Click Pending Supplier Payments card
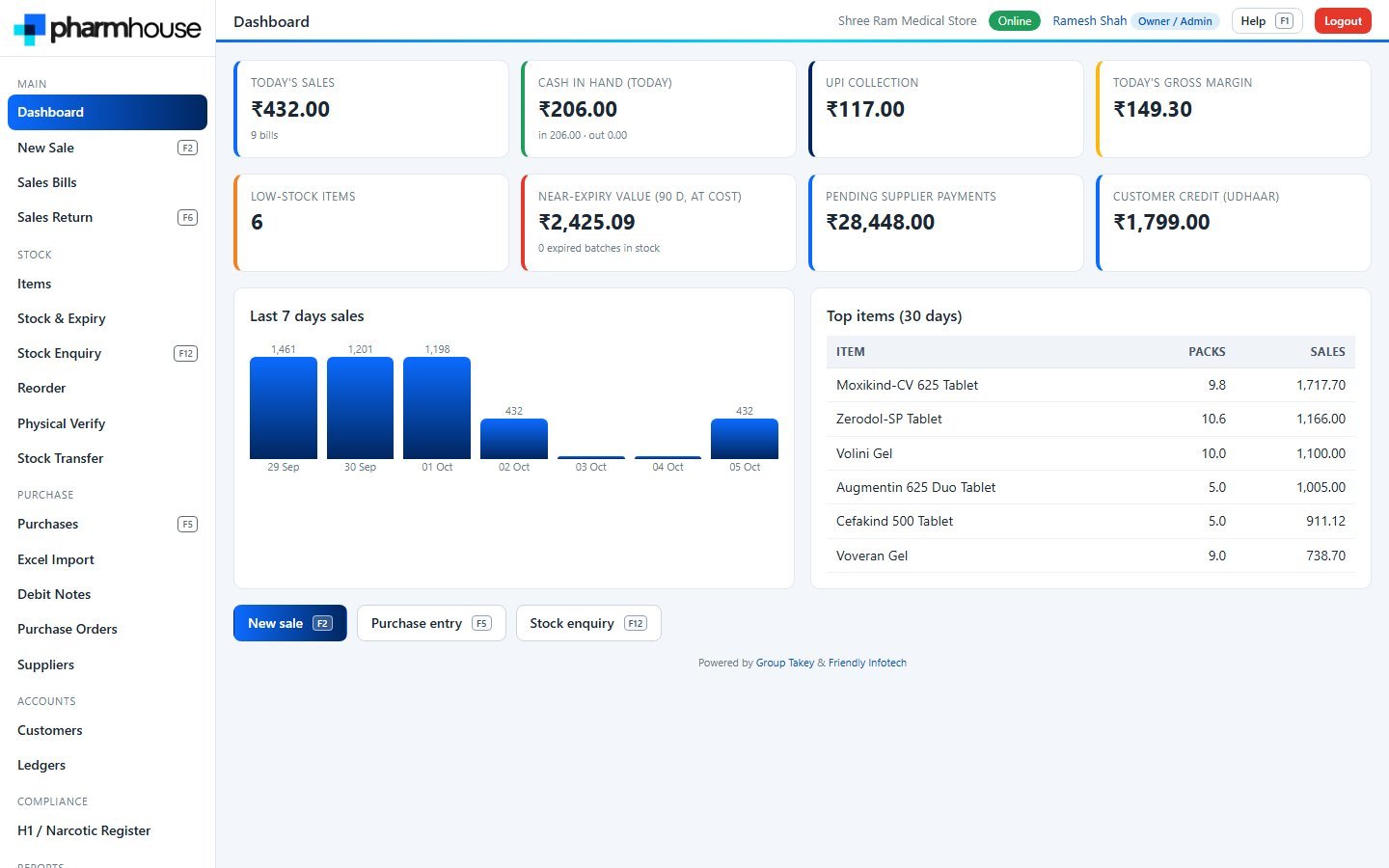The height and width of the screenshot is (868, 1389). pyautogui.click(x=946, y=223)
